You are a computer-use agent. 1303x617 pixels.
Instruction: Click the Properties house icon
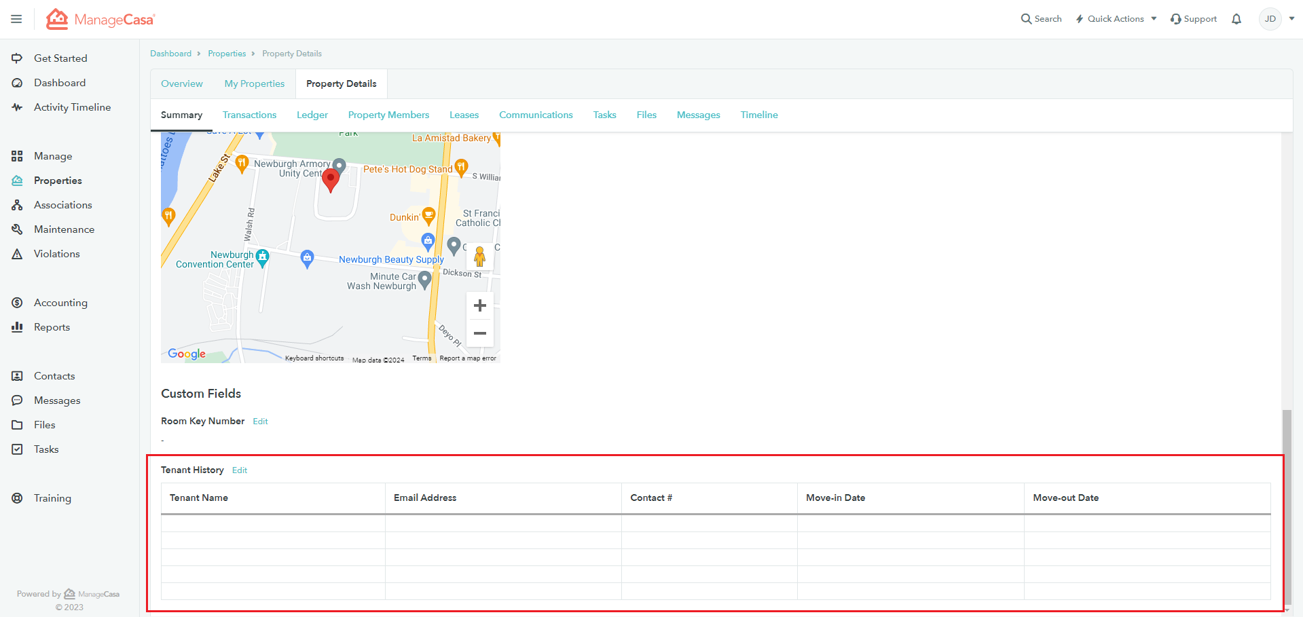point(17,181)
